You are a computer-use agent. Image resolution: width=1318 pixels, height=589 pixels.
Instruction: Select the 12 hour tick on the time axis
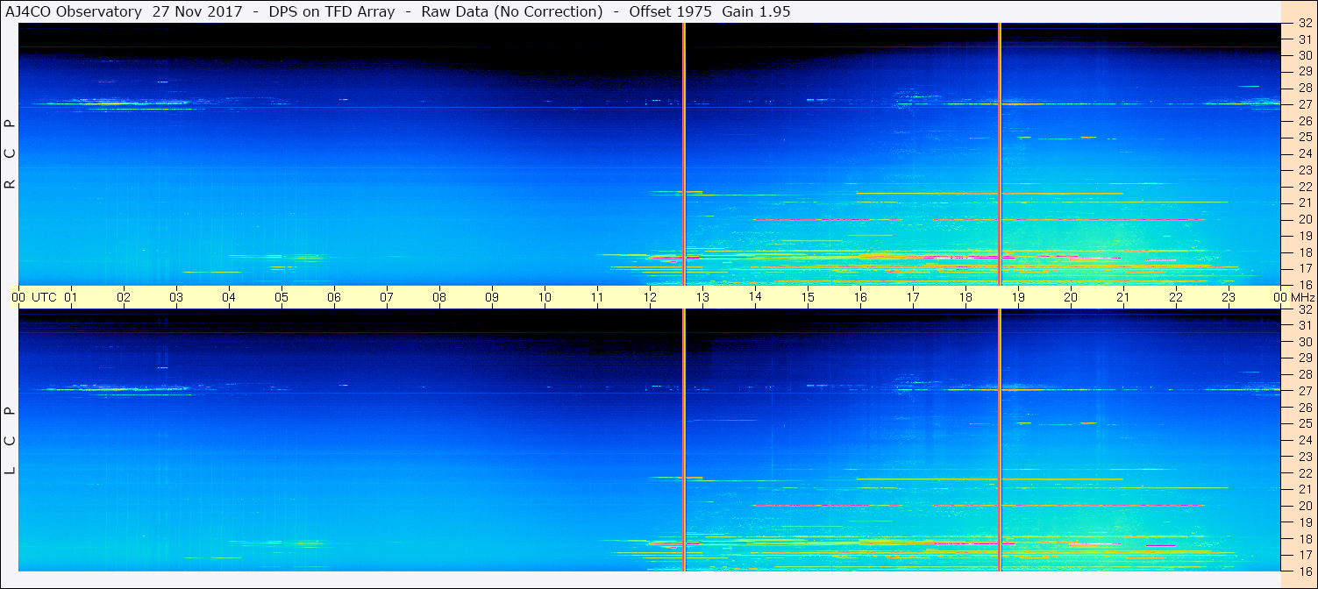(650, 297)
